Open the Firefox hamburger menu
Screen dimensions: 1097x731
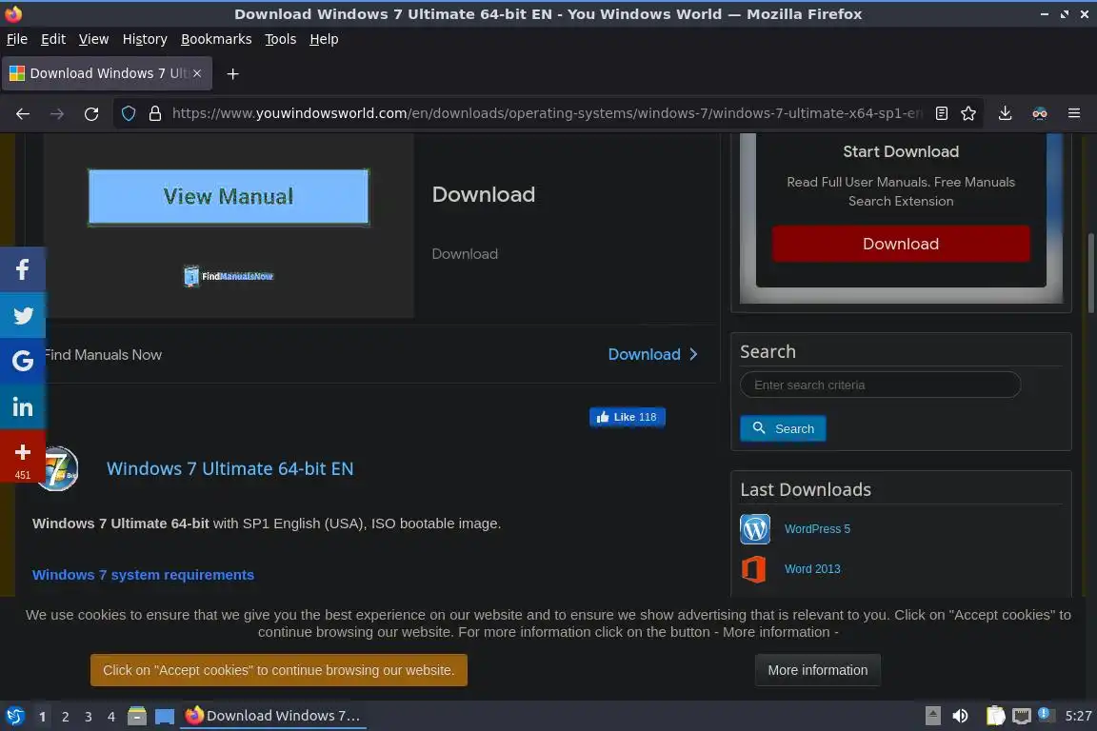[x=1074, y=113]
